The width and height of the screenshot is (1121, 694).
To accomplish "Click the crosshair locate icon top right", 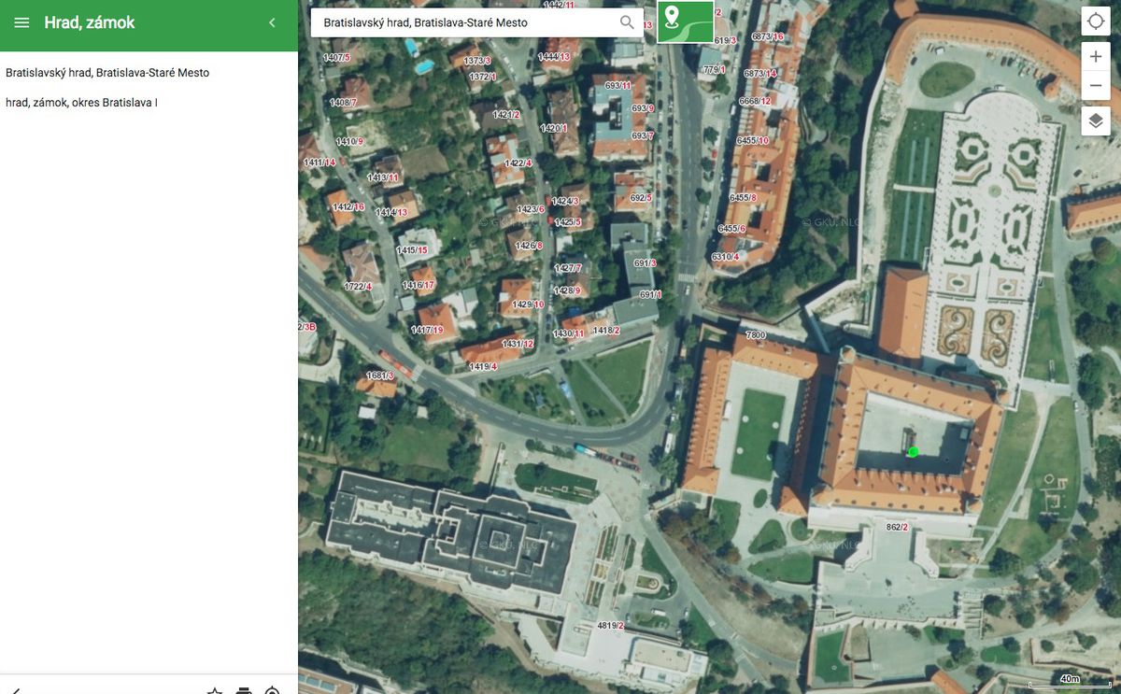I will [x=1095, y=21].
